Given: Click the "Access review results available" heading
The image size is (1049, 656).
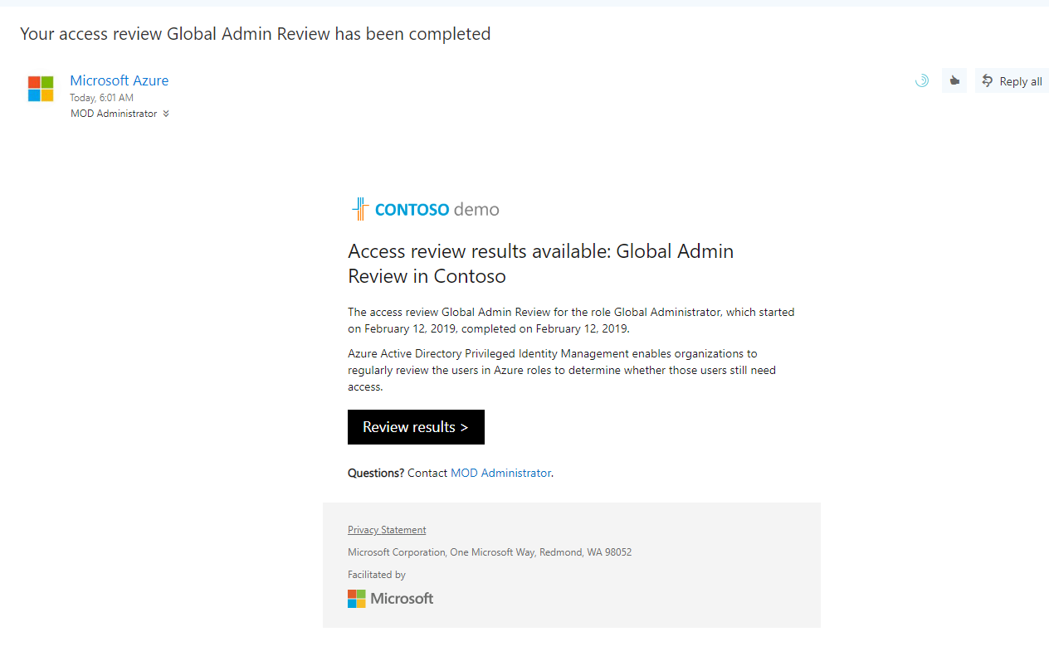Looking at the screenshot, I should click(541, 263).
